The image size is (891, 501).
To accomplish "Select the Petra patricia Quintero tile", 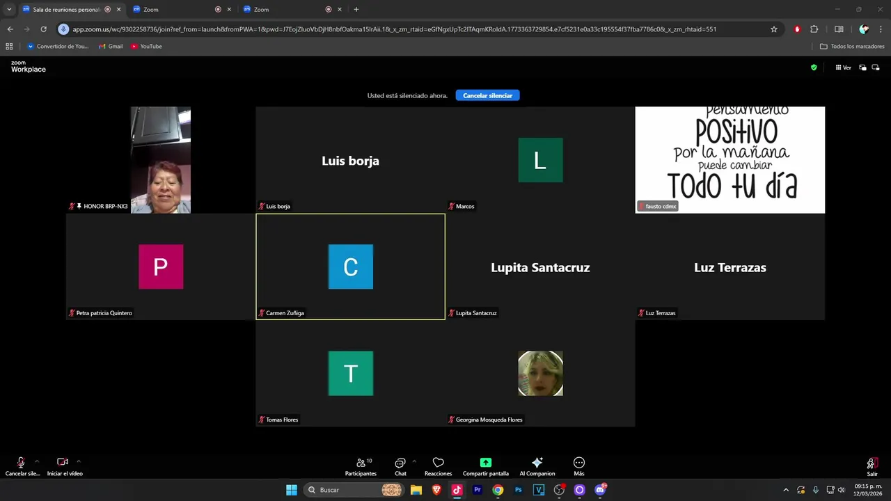I will [x=161, y=267].
